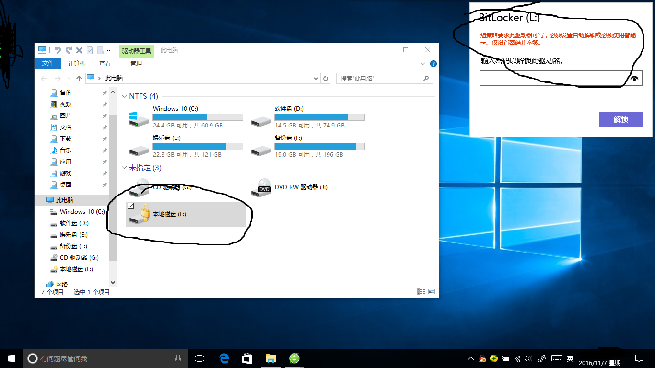Click the search magnifier icon
The height and width of the screenshot is (368, 655).
pyautogui.click(x=426, y=78)
